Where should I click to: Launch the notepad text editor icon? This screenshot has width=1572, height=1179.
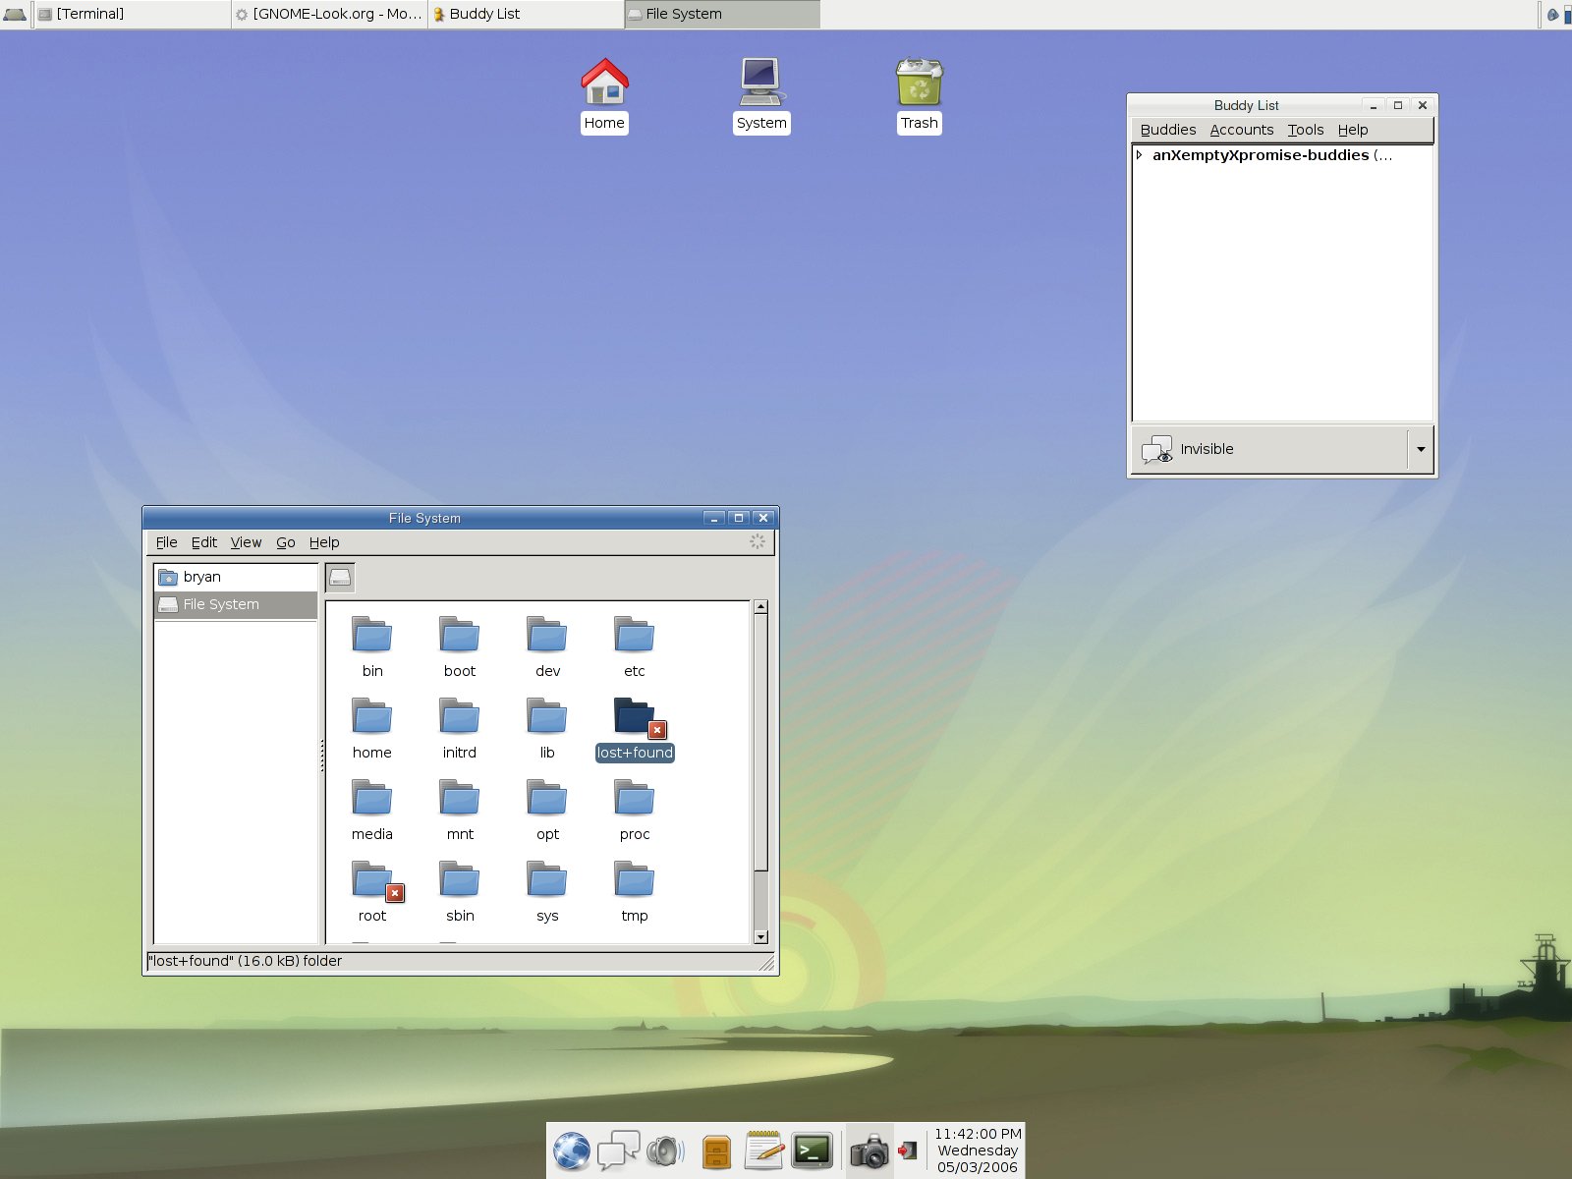[x=763, y=1151]
